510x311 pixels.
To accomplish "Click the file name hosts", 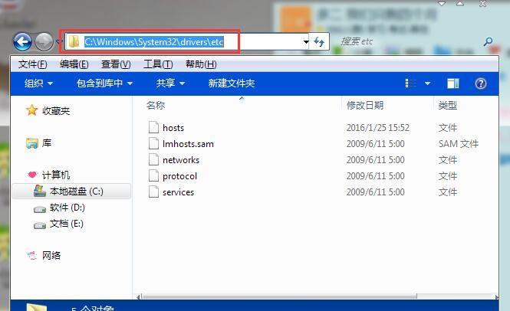I will click(173, 128).
